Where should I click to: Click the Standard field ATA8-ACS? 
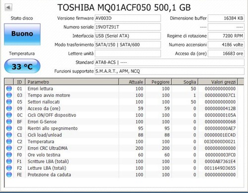(x=170, y=62)
